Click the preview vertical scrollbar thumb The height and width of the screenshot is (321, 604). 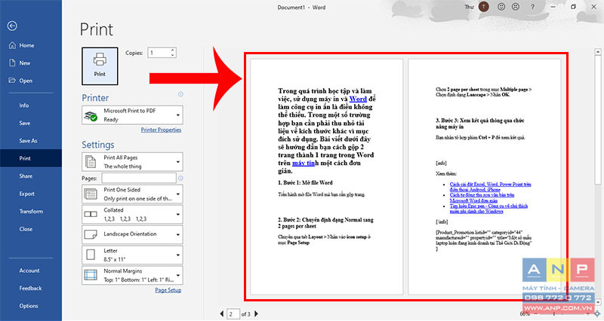point(598,119)
